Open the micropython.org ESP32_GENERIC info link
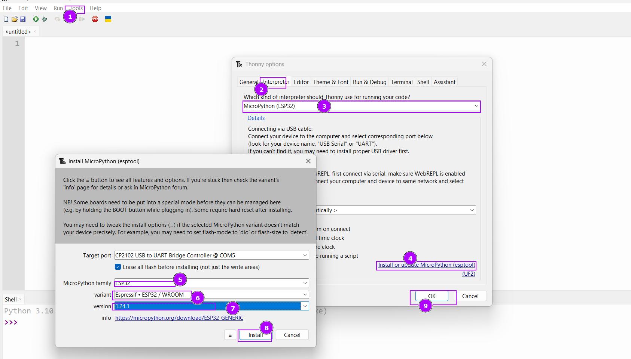The height and width of the screenshot is (359, 631). [179, 318]
